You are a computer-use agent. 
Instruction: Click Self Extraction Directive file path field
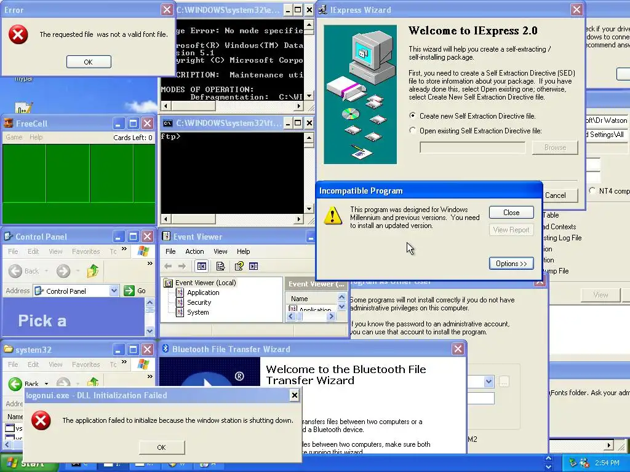click(x=472, y=147)
